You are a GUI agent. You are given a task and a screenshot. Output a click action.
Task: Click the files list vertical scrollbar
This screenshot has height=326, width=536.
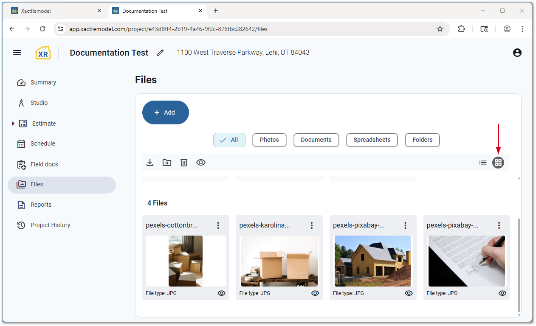point(519,263)
